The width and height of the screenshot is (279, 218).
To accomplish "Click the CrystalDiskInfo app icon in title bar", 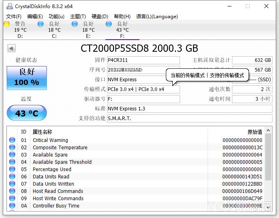I will (10, 6).
